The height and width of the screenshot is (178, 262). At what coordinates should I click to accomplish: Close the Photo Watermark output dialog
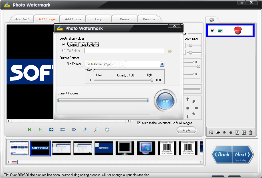(174, 26)
